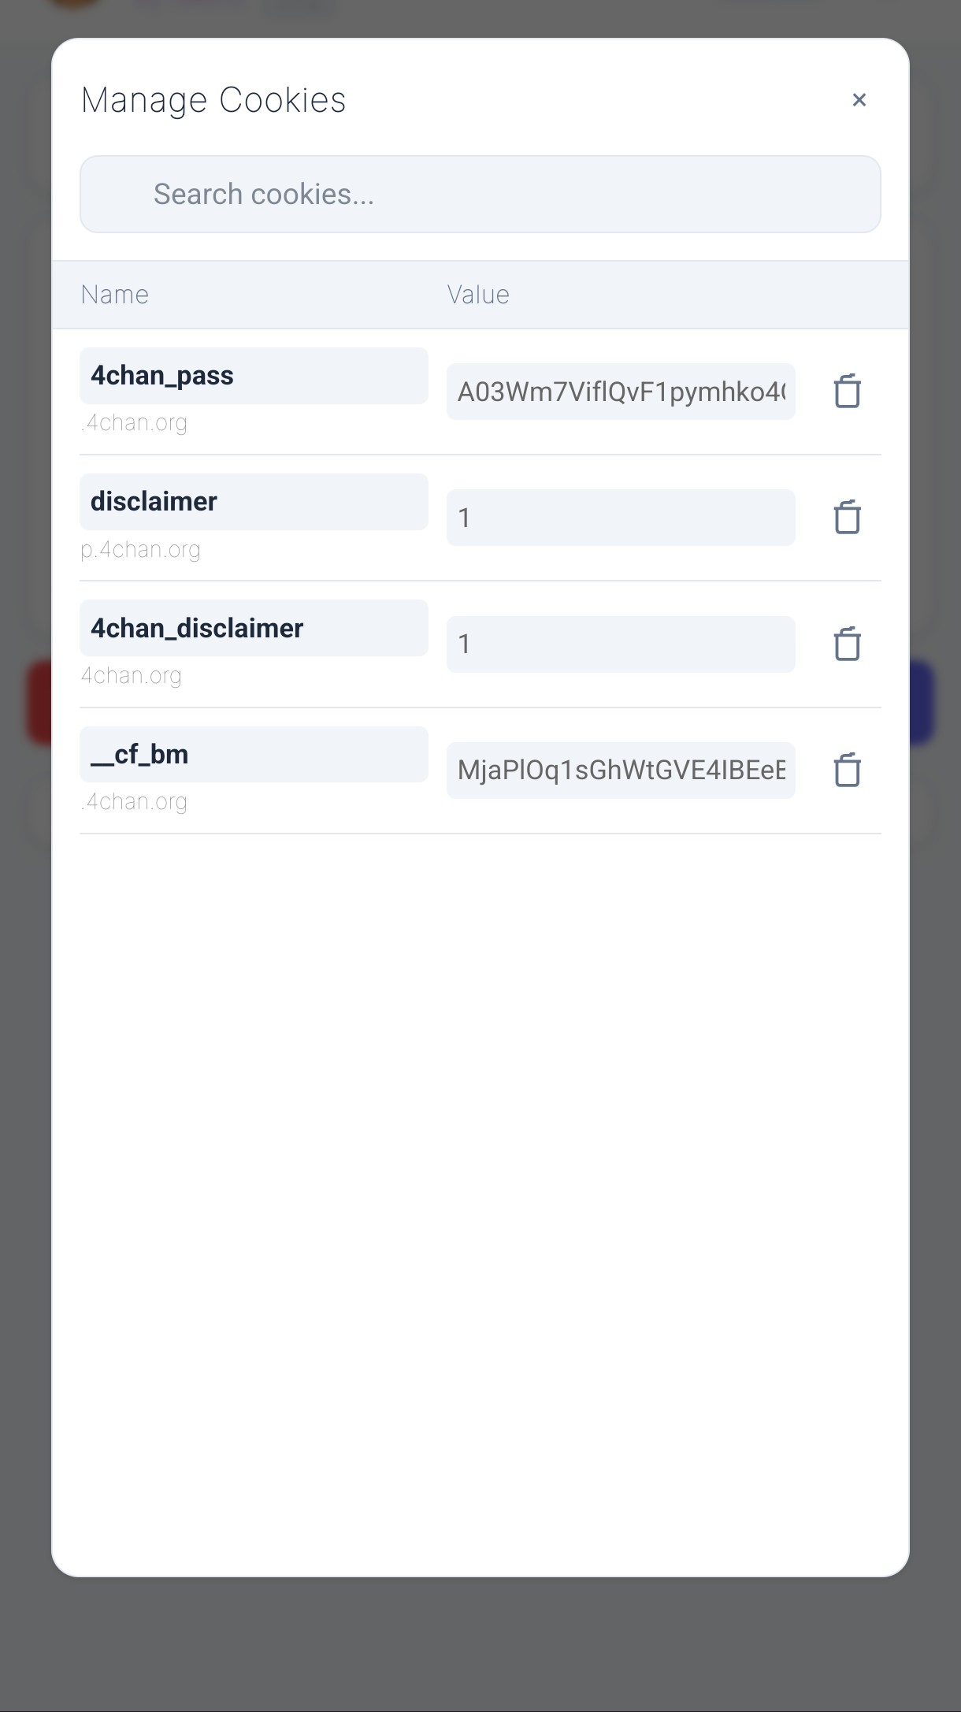Click the Value column header

coord(478,295)
